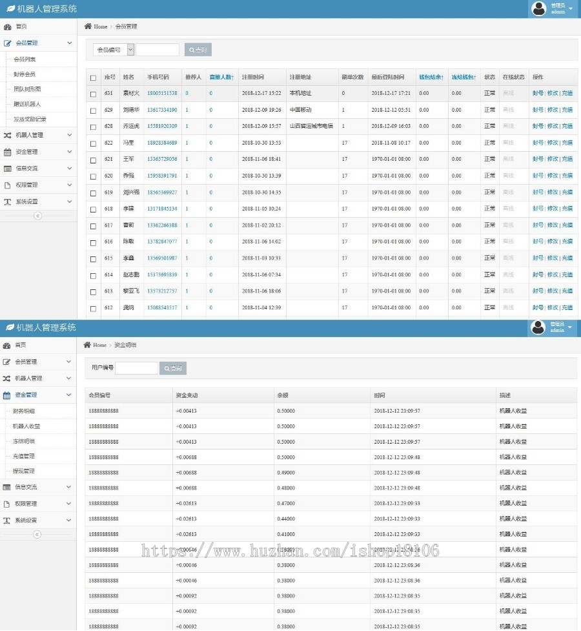
Task: Open 提现管理 in the sidebar submenu
Action: 24,471
